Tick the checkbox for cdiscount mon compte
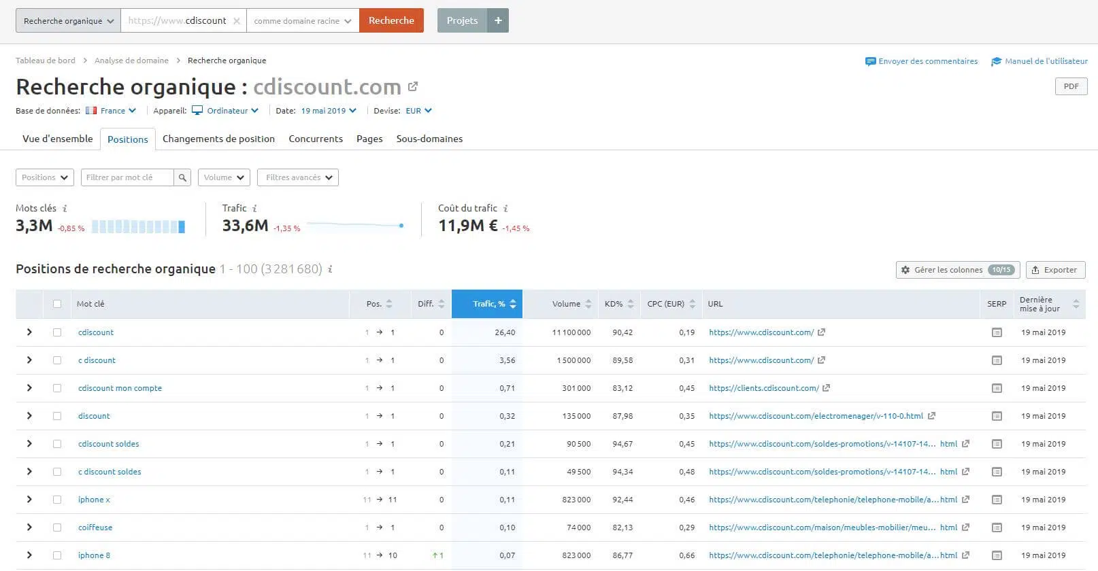Image resolution: width=1098 pixels, height=571 pixels. 57,388
